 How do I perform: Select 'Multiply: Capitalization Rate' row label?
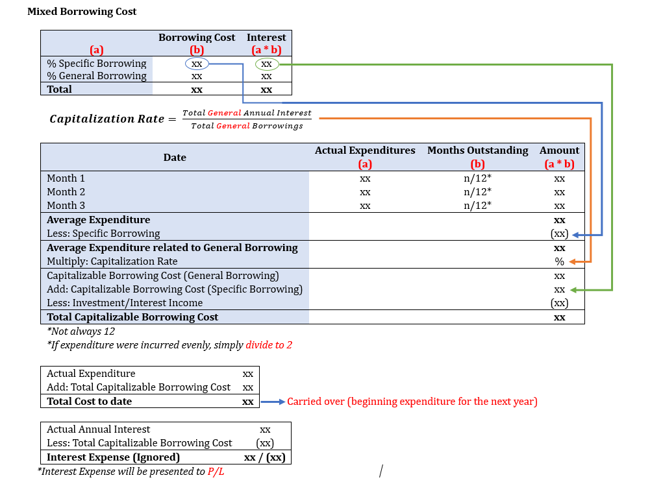coord(112,261)
